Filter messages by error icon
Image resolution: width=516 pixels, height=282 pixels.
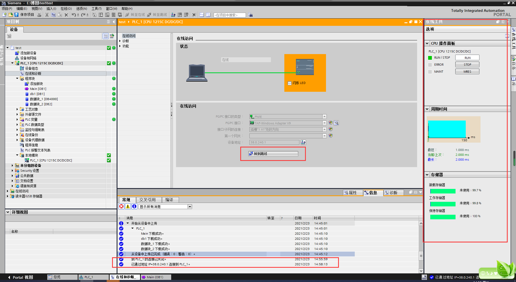tap(121, 206)
